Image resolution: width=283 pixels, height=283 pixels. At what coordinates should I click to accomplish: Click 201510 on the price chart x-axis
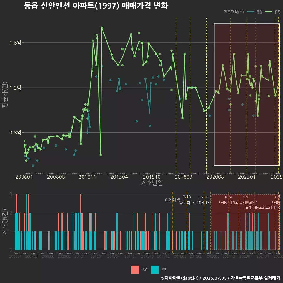coord(152,177)
